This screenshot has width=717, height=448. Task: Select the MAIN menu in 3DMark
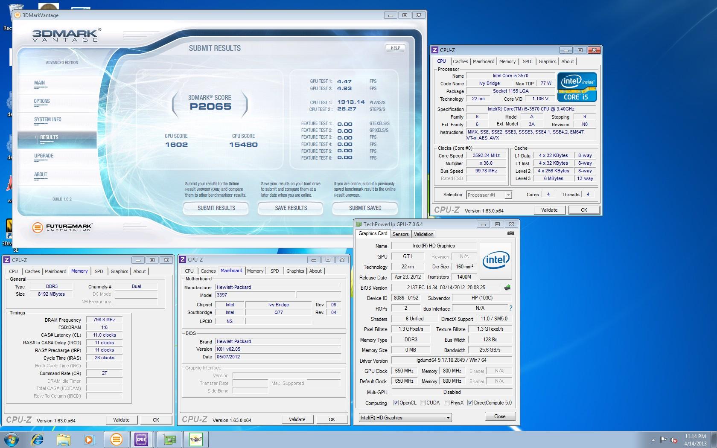click(x=40, y=83)
